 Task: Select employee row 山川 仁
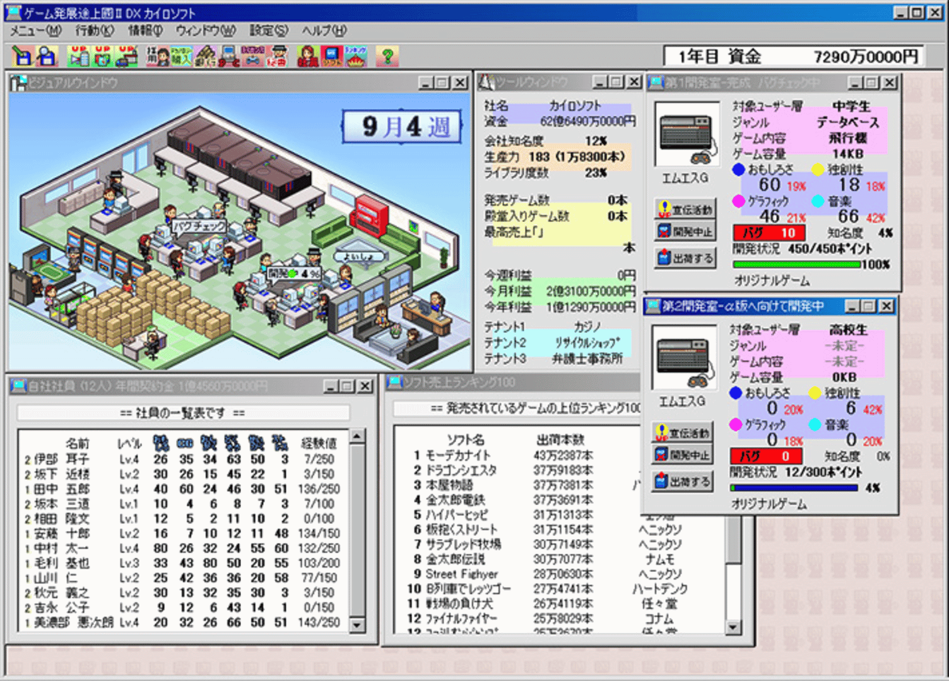[x=184, y=578]
